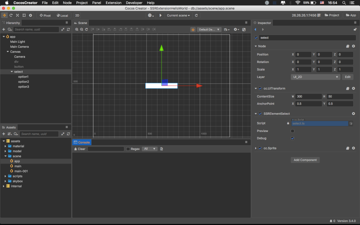Uncheck the Debug checkbox
This screenshot has width=360, height=225.
tap(293, 138)
